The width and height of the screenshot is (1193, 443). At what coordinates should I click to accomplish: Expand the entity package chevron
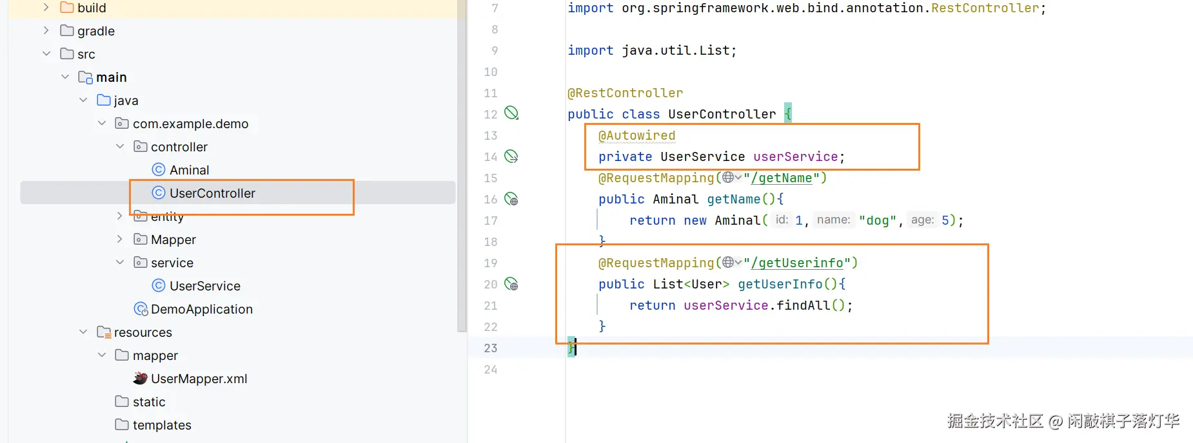pyautogui.click(x=120, y=216)
